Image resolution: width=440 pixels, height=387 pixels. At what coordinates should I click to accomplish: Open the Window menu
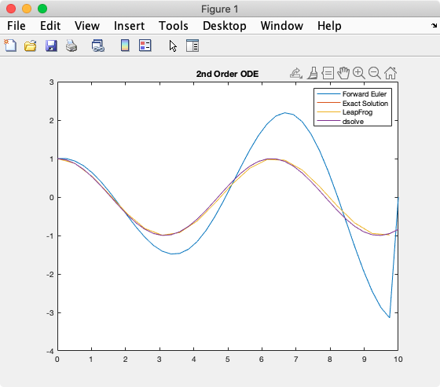pyautogui.click(x=282, y=26)
